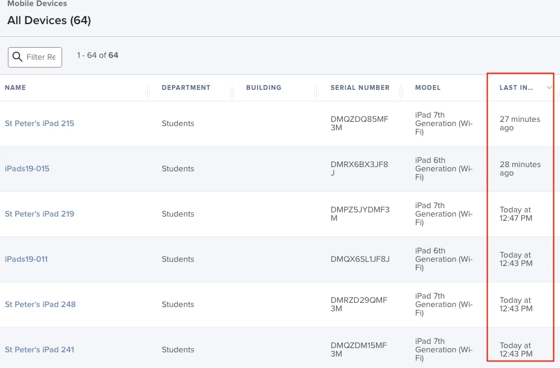Open device St Peter's iPad 241

click(x=40, y=350)
